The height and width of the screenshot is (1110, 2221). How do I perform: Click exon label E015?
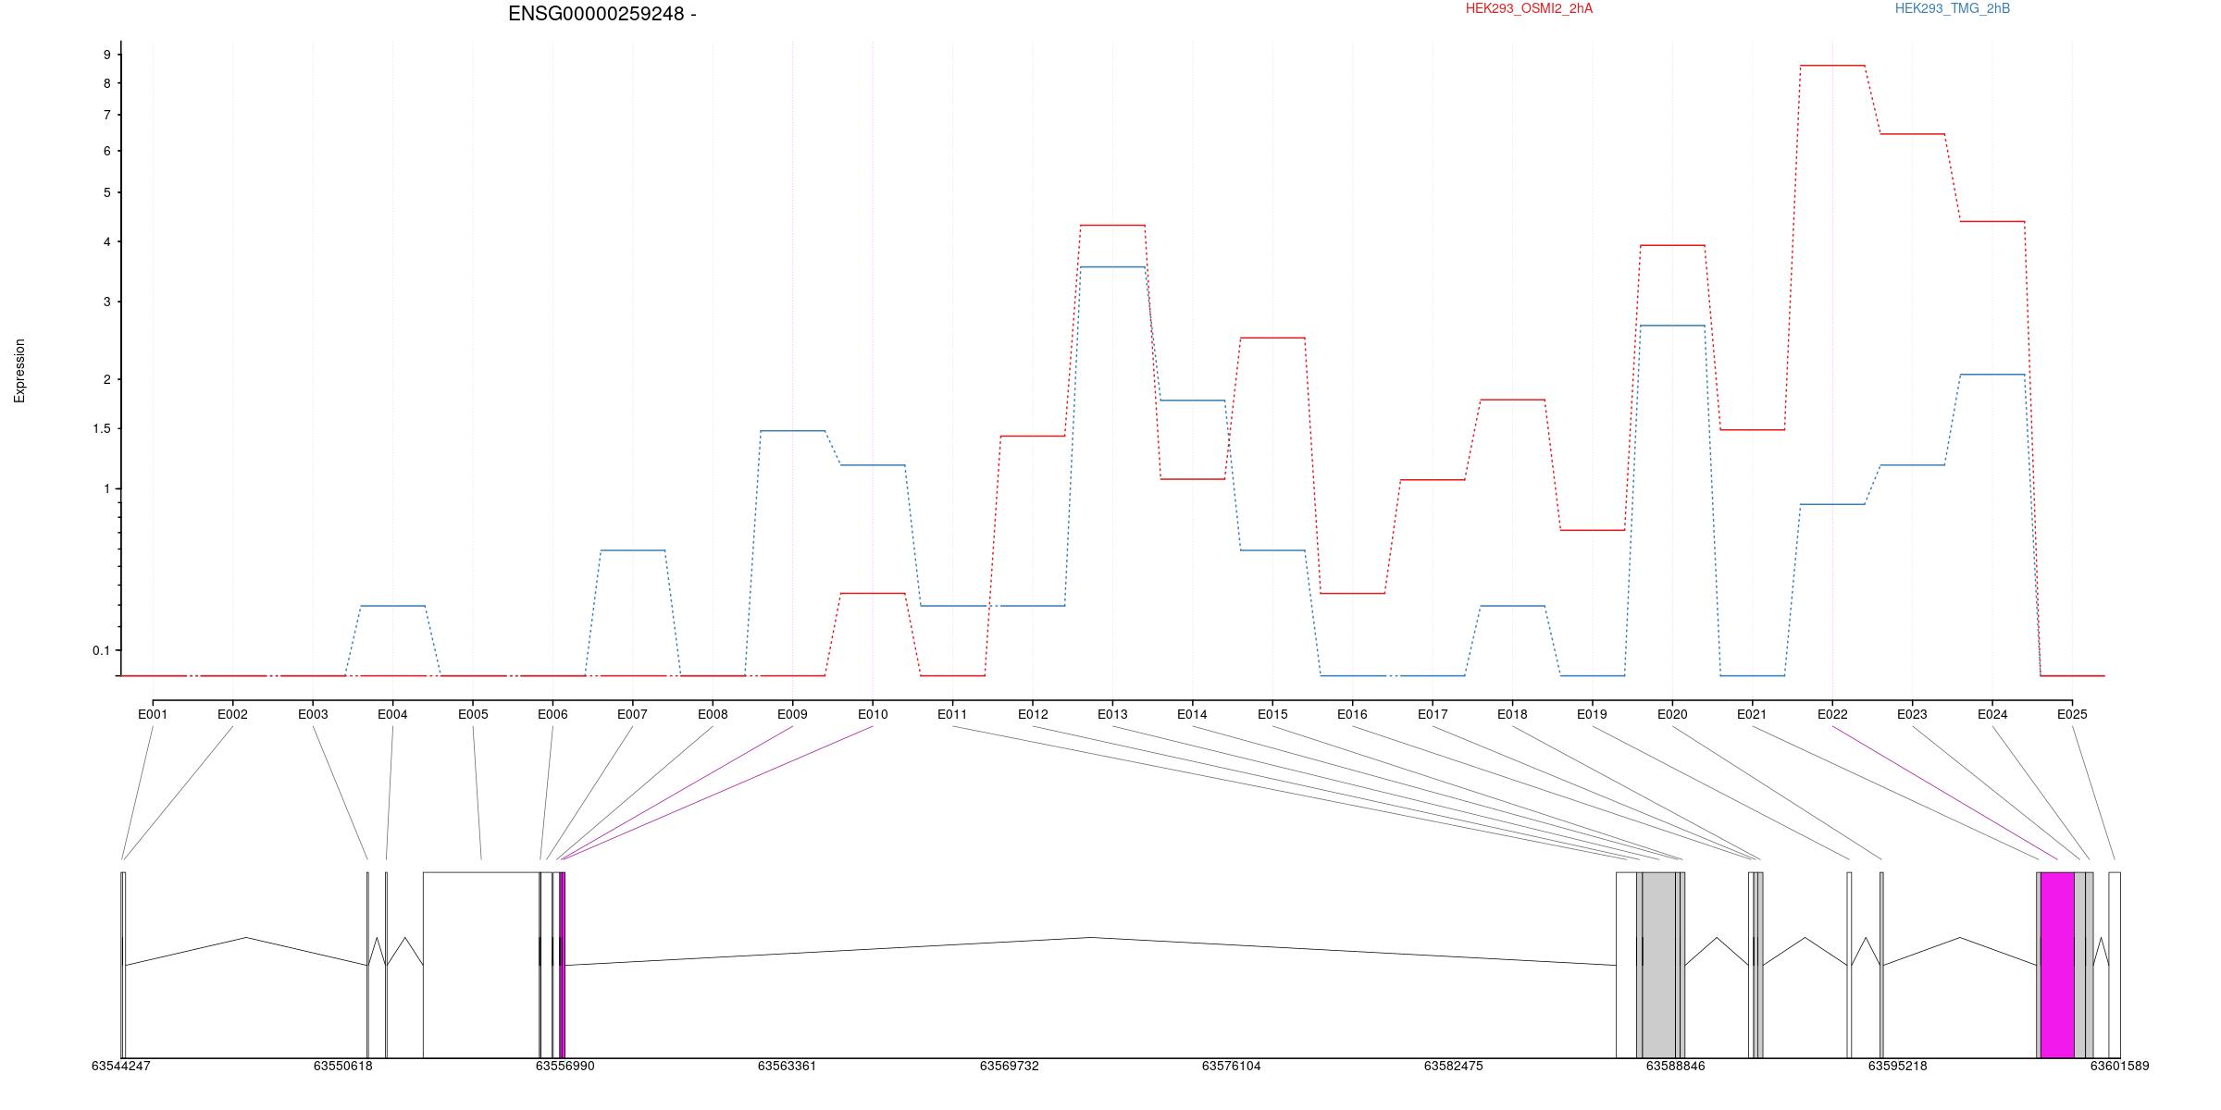click(x=1272, y=714)
